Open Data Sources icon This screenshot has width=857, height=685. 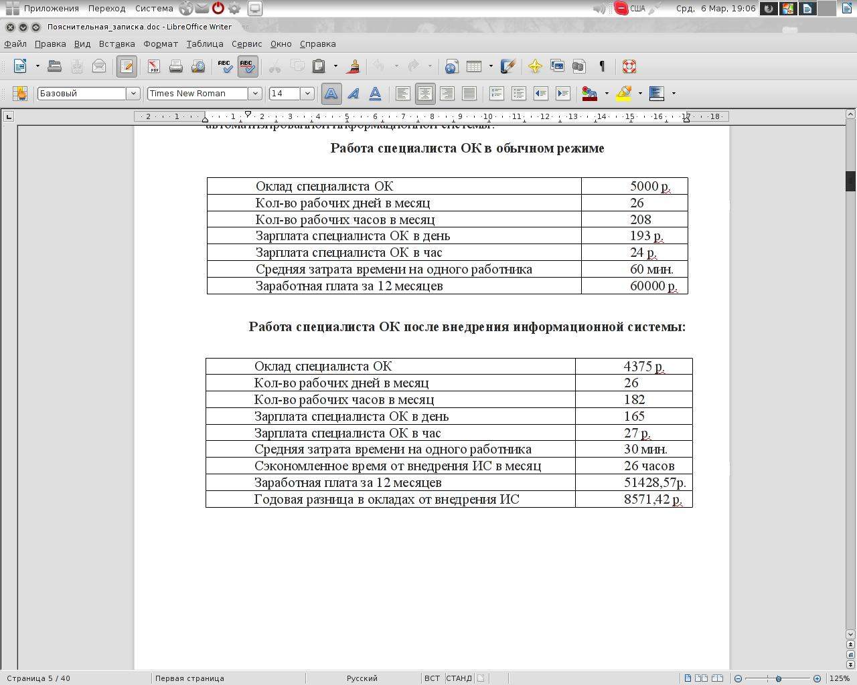point(579,66)
